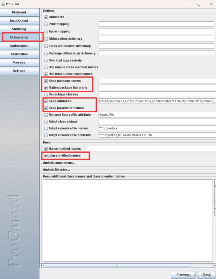Switch to the Input/Output tab
Viewport: 216px width, 279px height.
19,21
